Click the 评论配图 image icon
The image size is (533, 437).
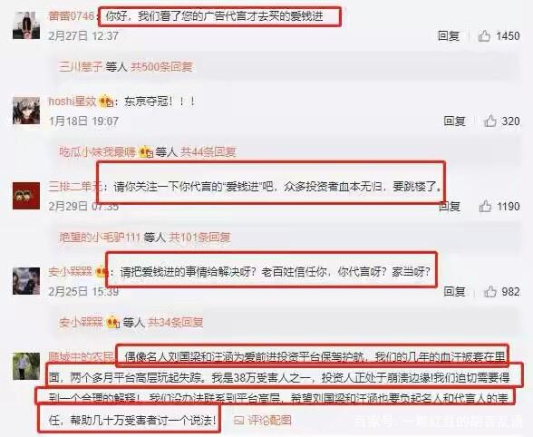click(239, 421)
